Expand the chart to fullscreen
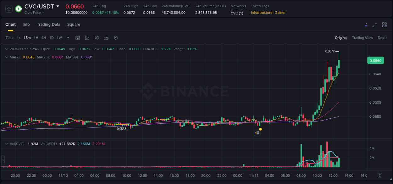 375,24
